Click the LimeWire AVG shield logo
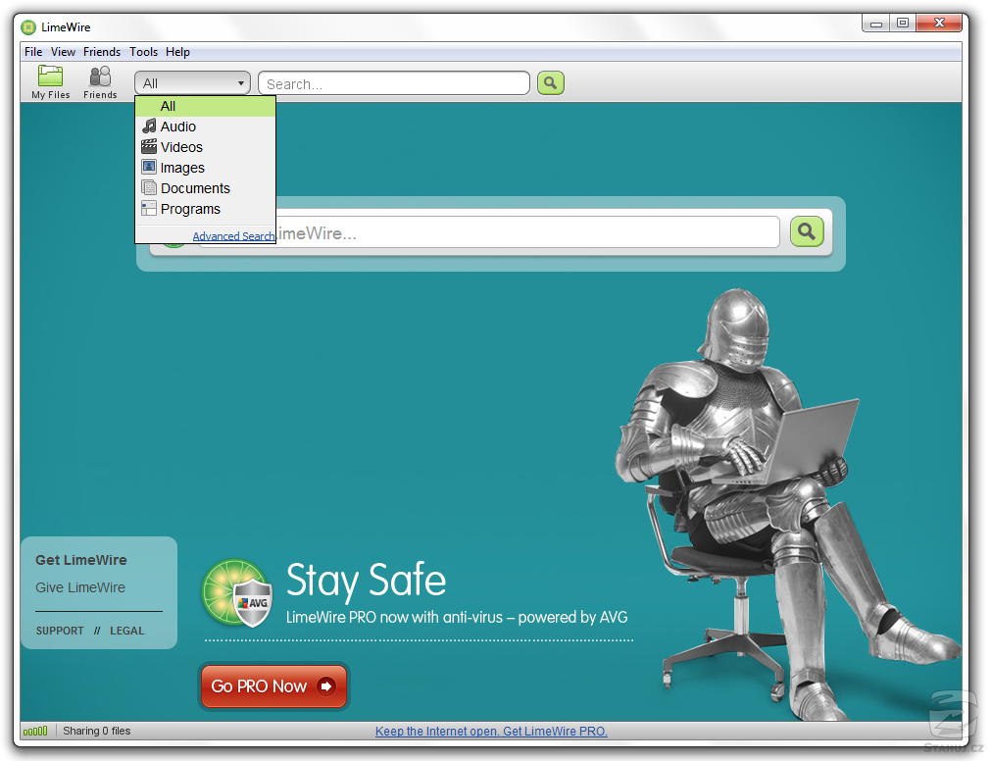This screenshot has width=991, height=761. 237,593
